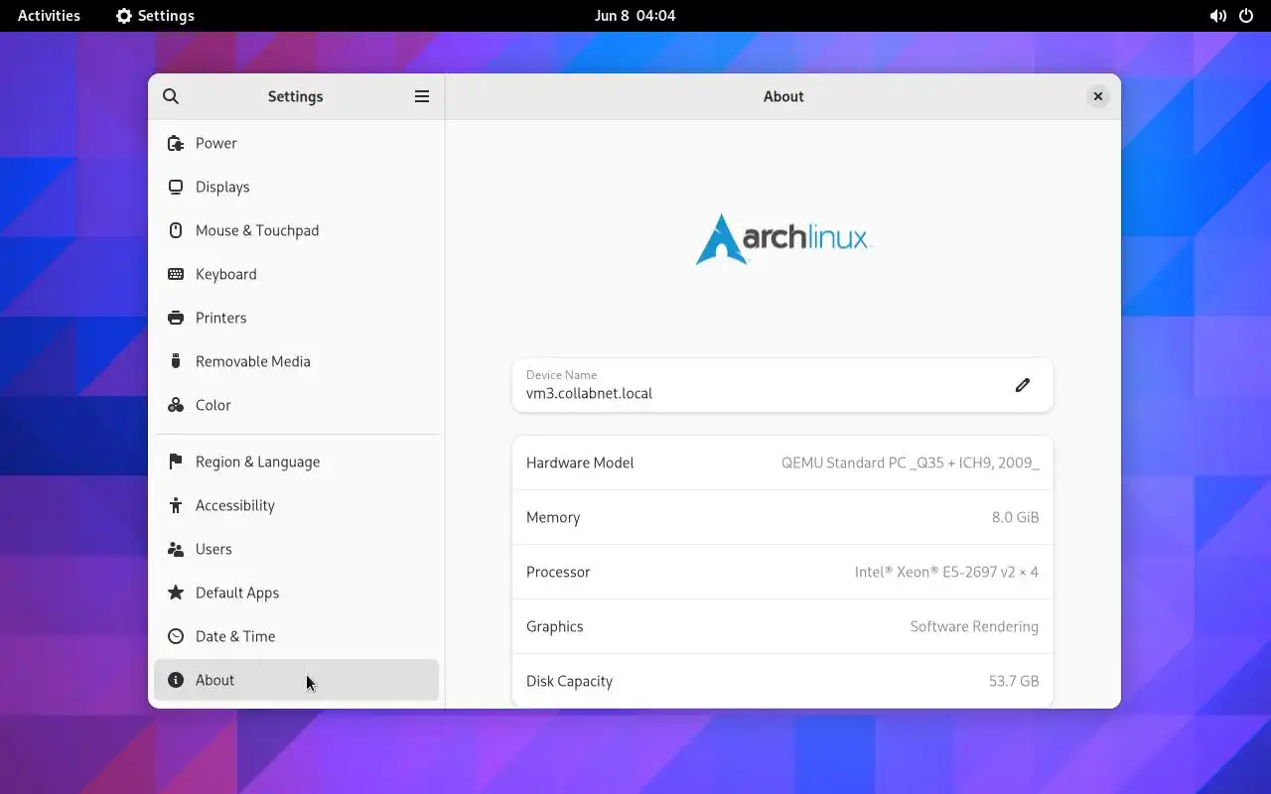This screenshot has width=1271, height=794.
Task: Close the Settings window
Action: (x=1097, y=96)
